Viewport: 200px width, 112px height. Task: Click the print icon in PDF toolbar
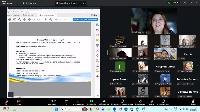[x=10, y=19]
